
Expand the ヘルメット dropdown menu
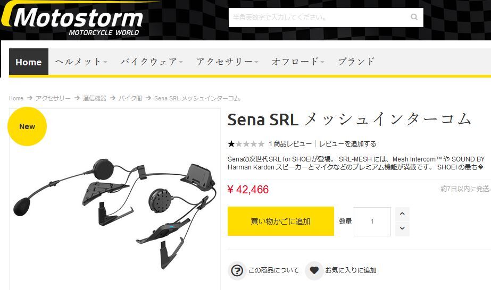click(81, 62)
